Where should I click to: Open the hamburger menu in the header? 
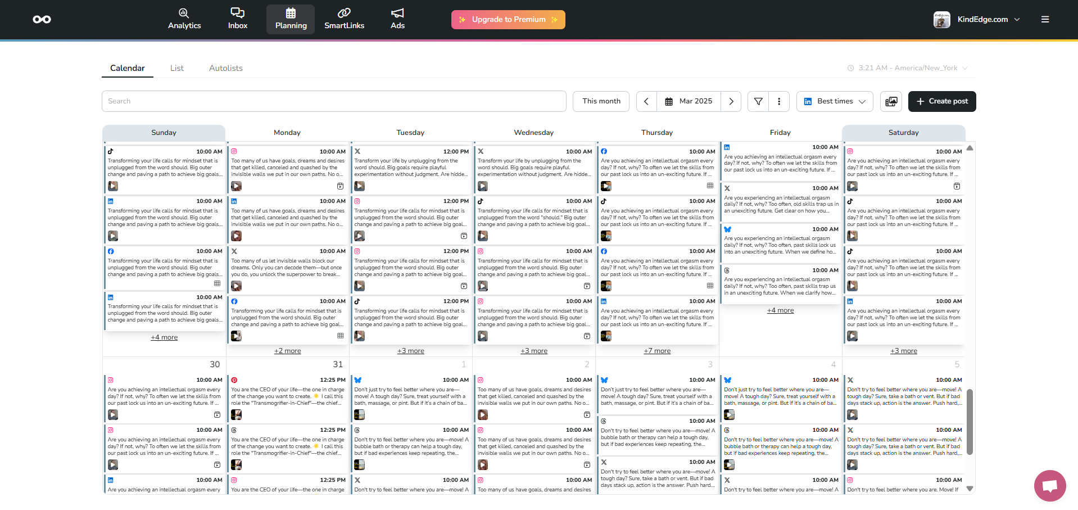[x=1045, y=19]
